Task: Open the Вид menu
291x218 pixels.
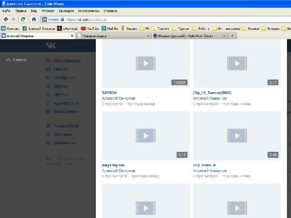Action: (x=34, y=11)
